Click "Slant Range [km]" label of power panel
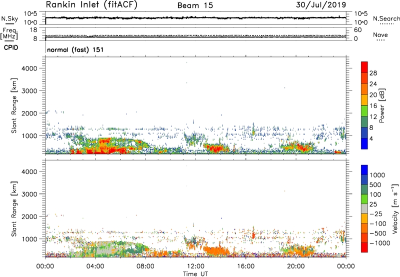Viewport: 400px width, 277px height. [x=14, y=105]
